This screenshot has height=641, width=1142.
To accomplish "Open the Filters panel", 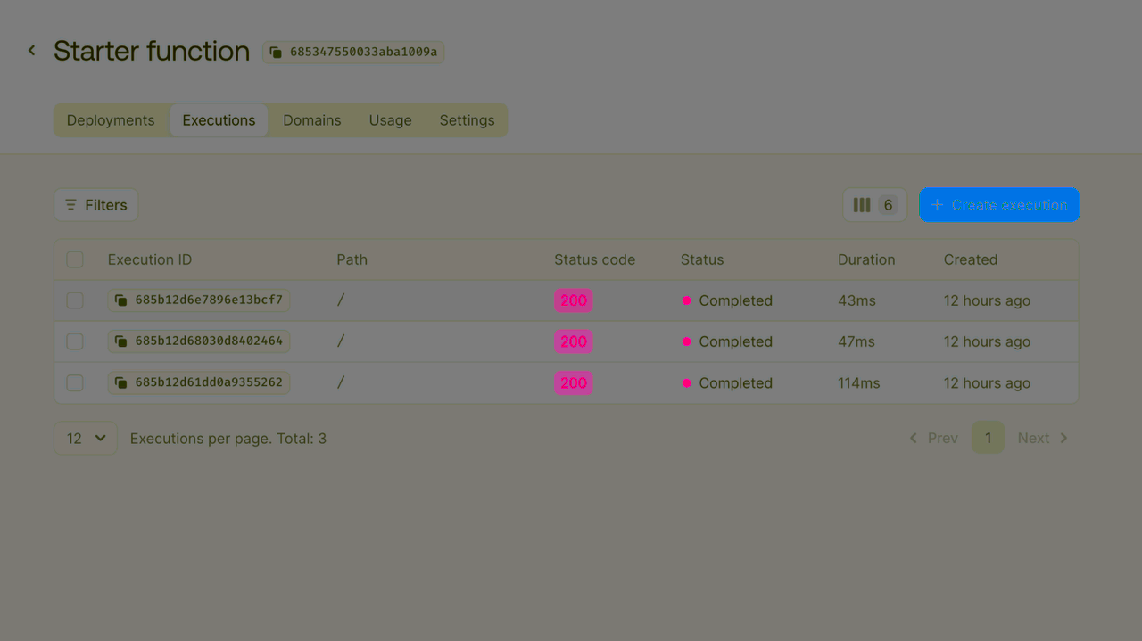I will pyautogui.click(x=95, y=205).
